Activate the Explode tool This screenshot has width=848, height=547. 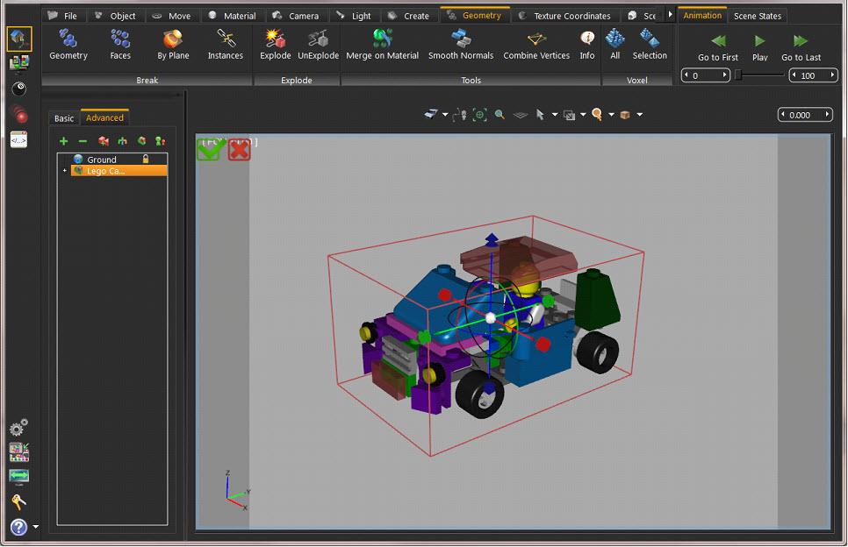(x=276, y=45)
